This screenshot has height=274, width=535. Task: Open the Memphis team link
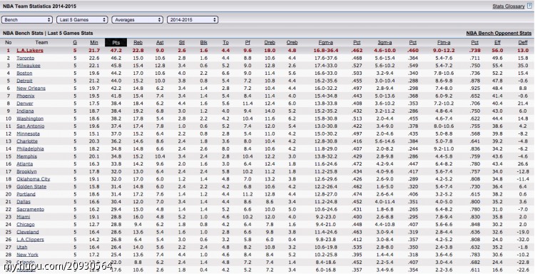[x=27, y=156]
